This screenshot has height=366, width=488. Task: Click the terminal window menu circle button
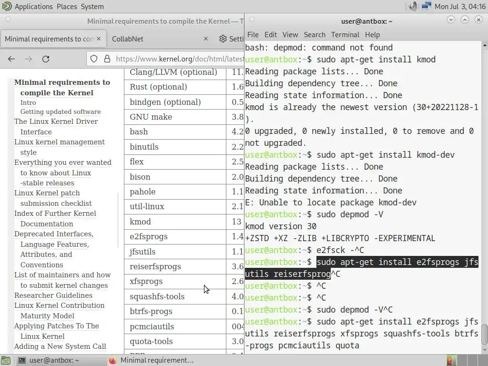[x=253, y=20]
